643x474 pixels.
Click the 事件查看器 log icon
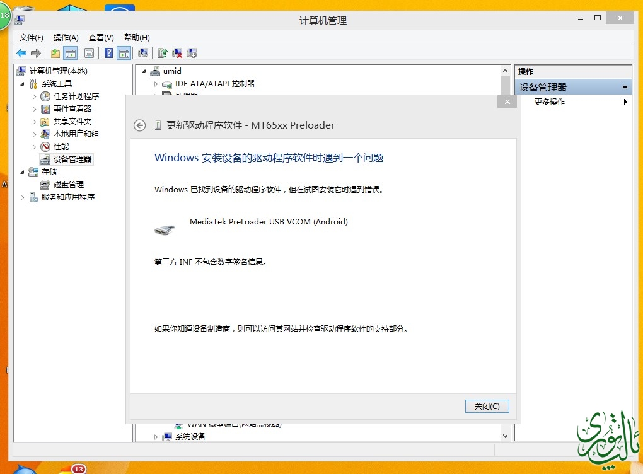click(45, 109)
